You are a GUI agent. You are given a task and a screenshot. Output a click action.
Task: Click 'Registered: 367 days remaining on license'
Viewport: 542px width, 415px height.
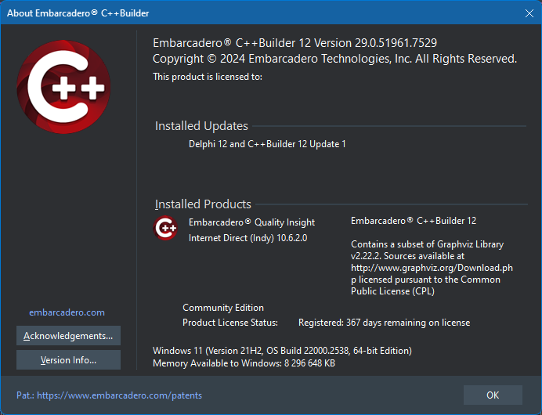coord(384,323)
